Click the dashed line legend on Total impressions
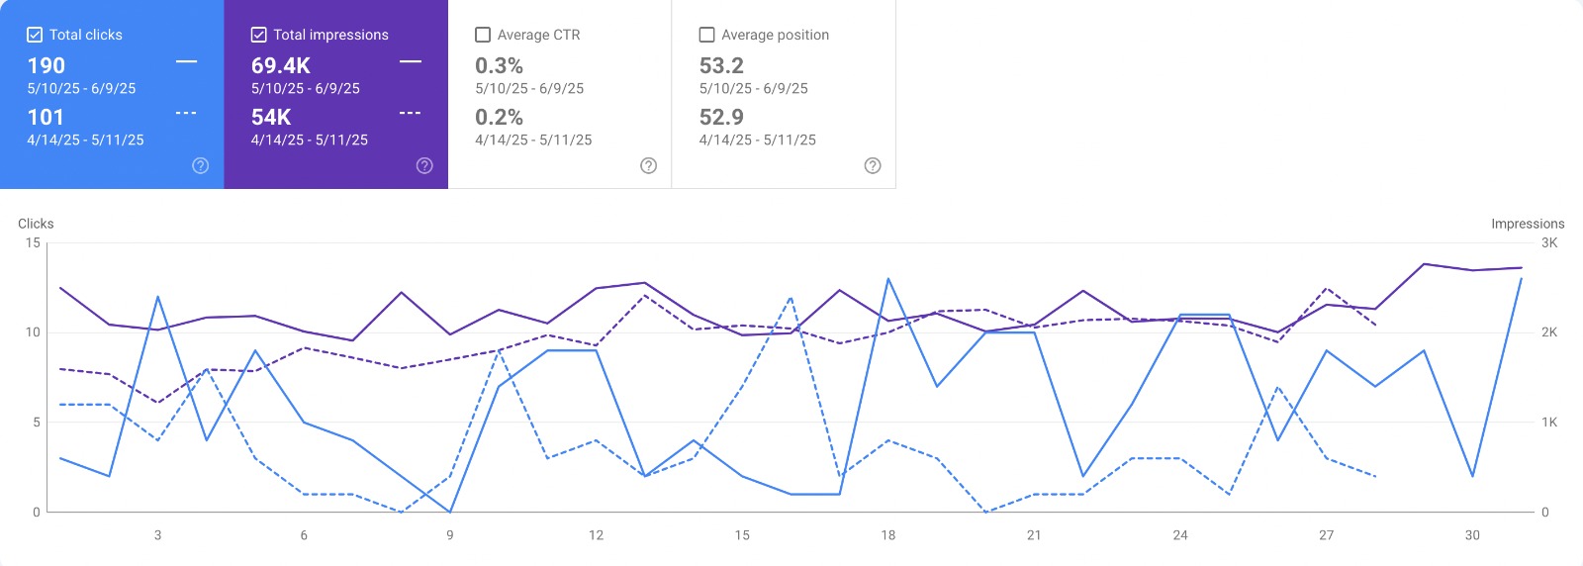Viewport: 1583px width, 566px height. click(x=411, y=114)
